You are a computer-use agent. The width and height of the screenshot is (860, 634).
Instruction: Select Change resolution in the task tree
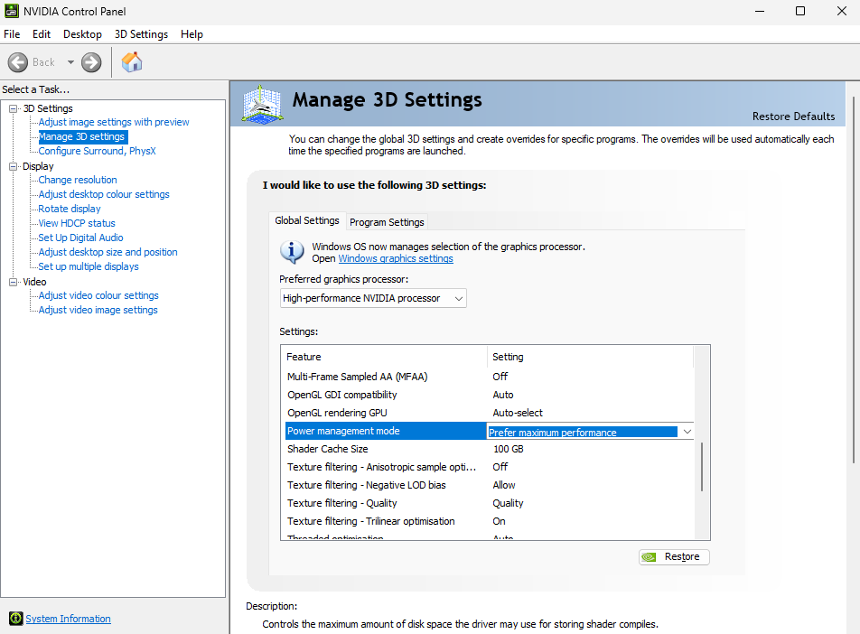pos(78,180)
